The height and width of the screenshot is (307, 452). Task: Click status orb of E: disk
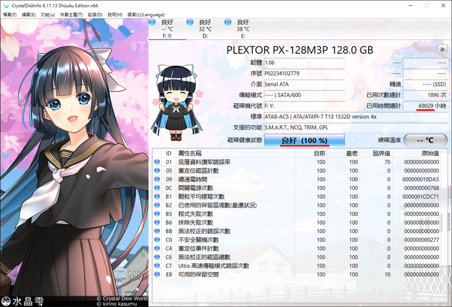tap(228, 22)
